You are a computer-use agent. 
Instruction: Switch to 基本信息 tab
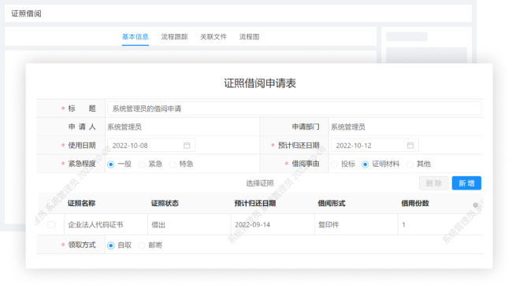(x=135, y=37)
